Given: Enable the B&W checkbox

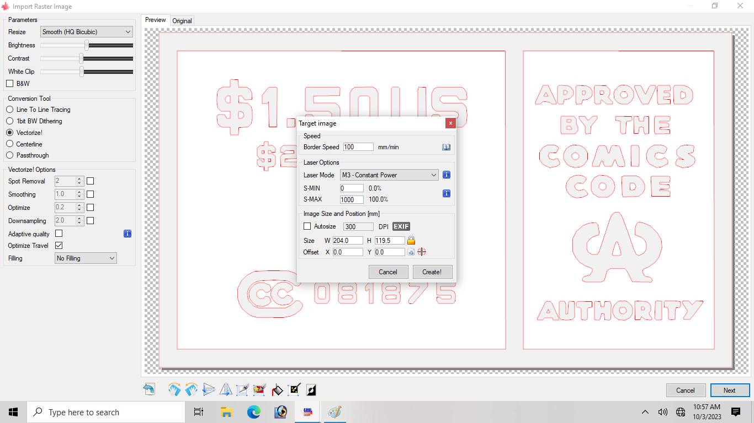Looking at the screenshot, I should [x=9, y=84].
